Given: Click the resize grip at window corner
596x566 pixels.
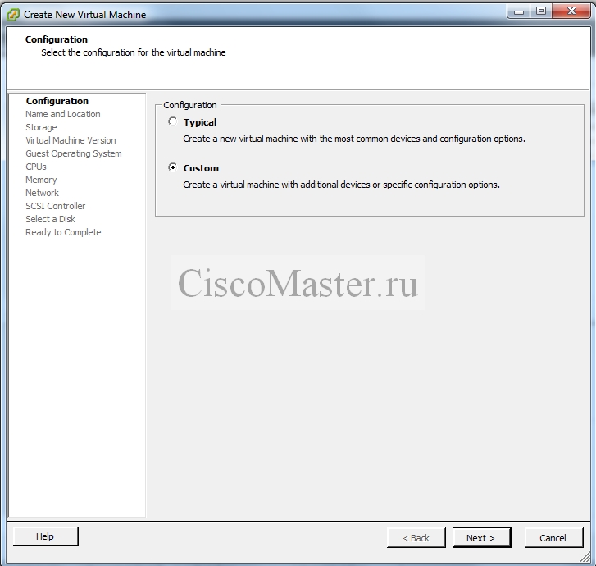Looking at the screenshot, I should 585,558.
